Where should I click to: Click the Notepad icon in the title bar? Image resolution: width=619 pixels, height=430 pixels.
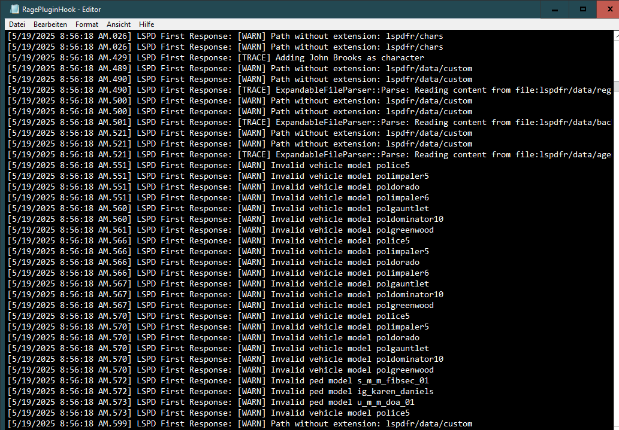click(14, 9)
